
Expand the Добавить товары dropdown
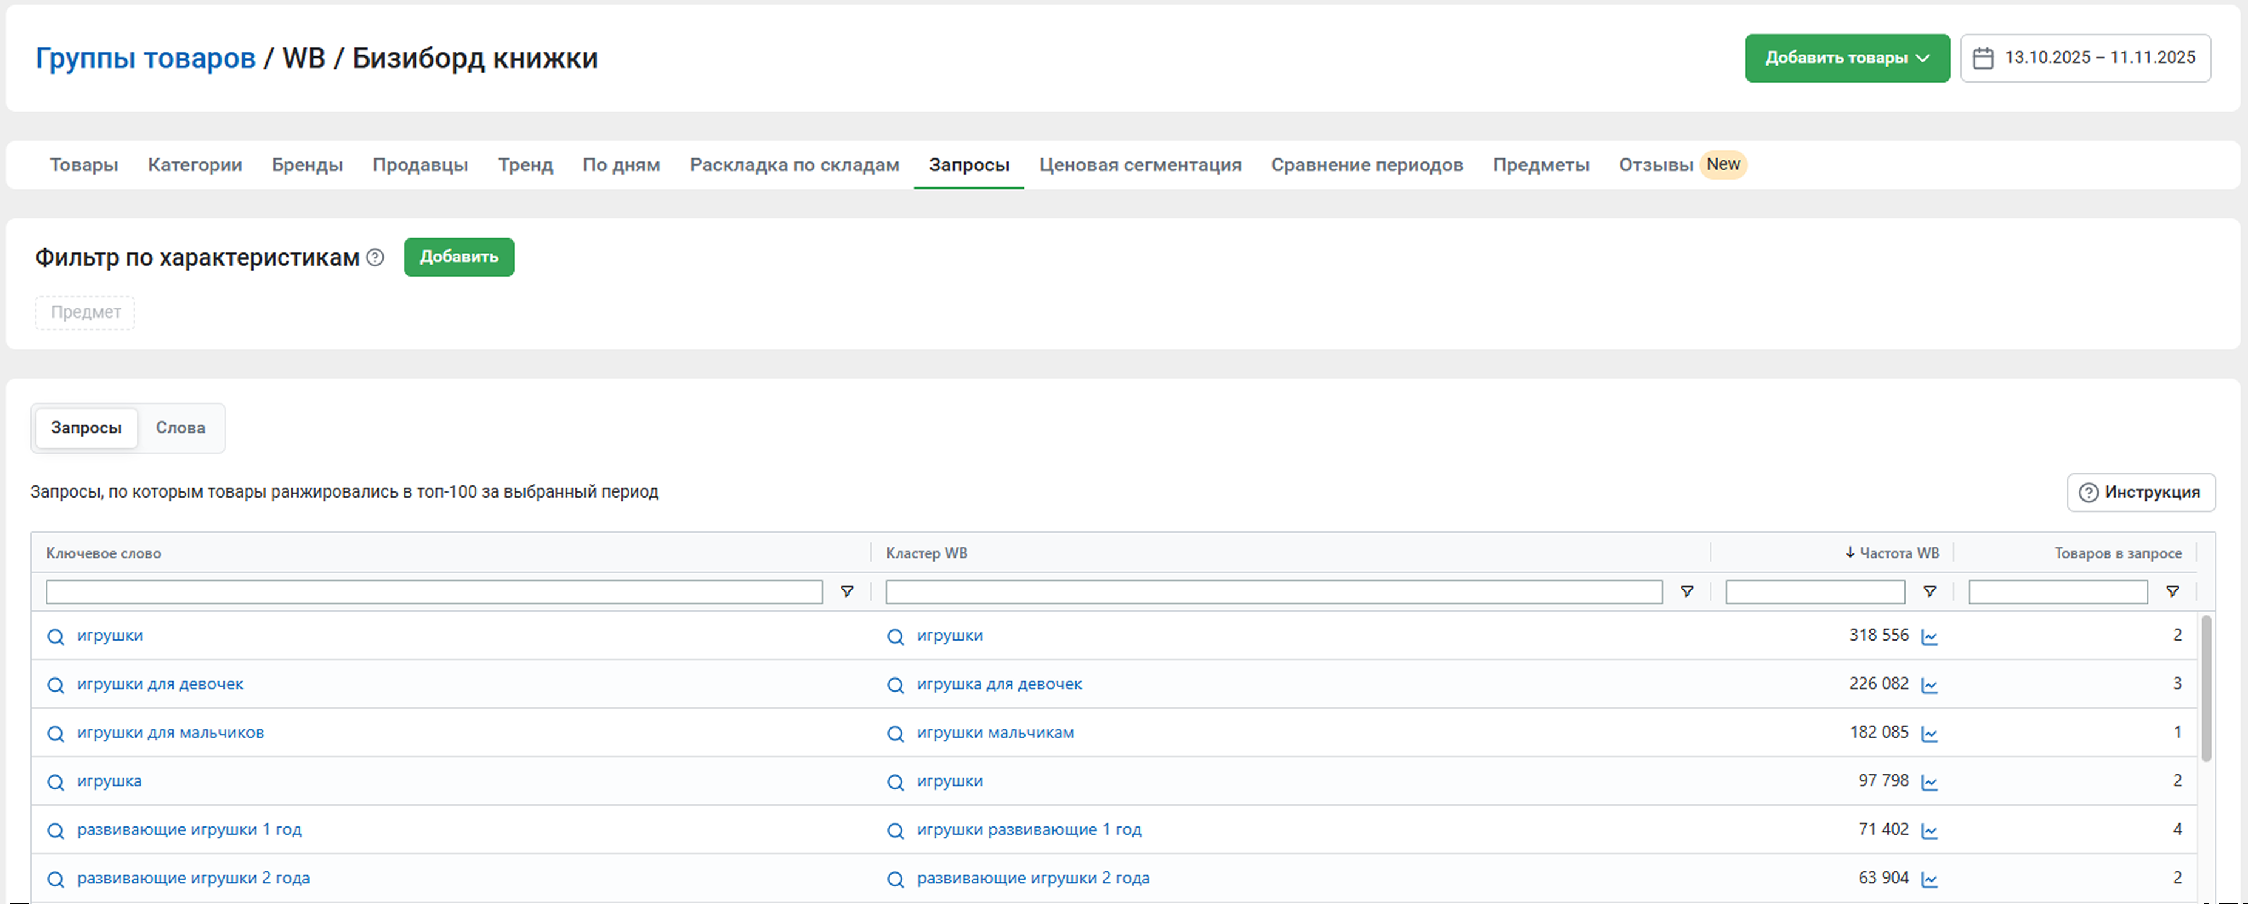(1847, 58)
